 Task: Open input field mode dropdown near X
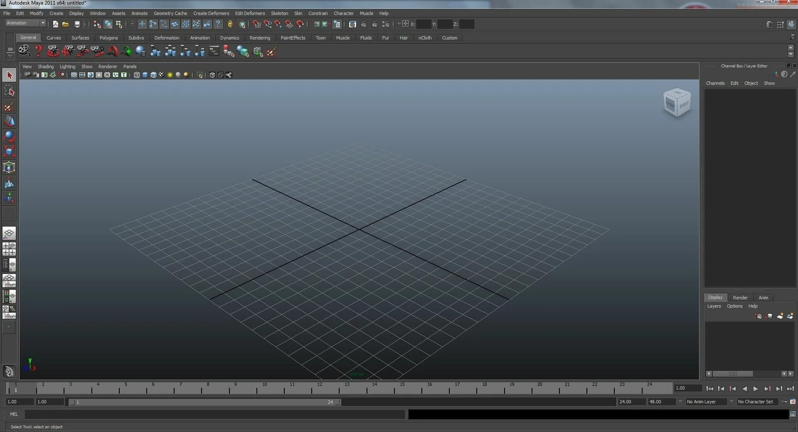(x=399, y=24)
